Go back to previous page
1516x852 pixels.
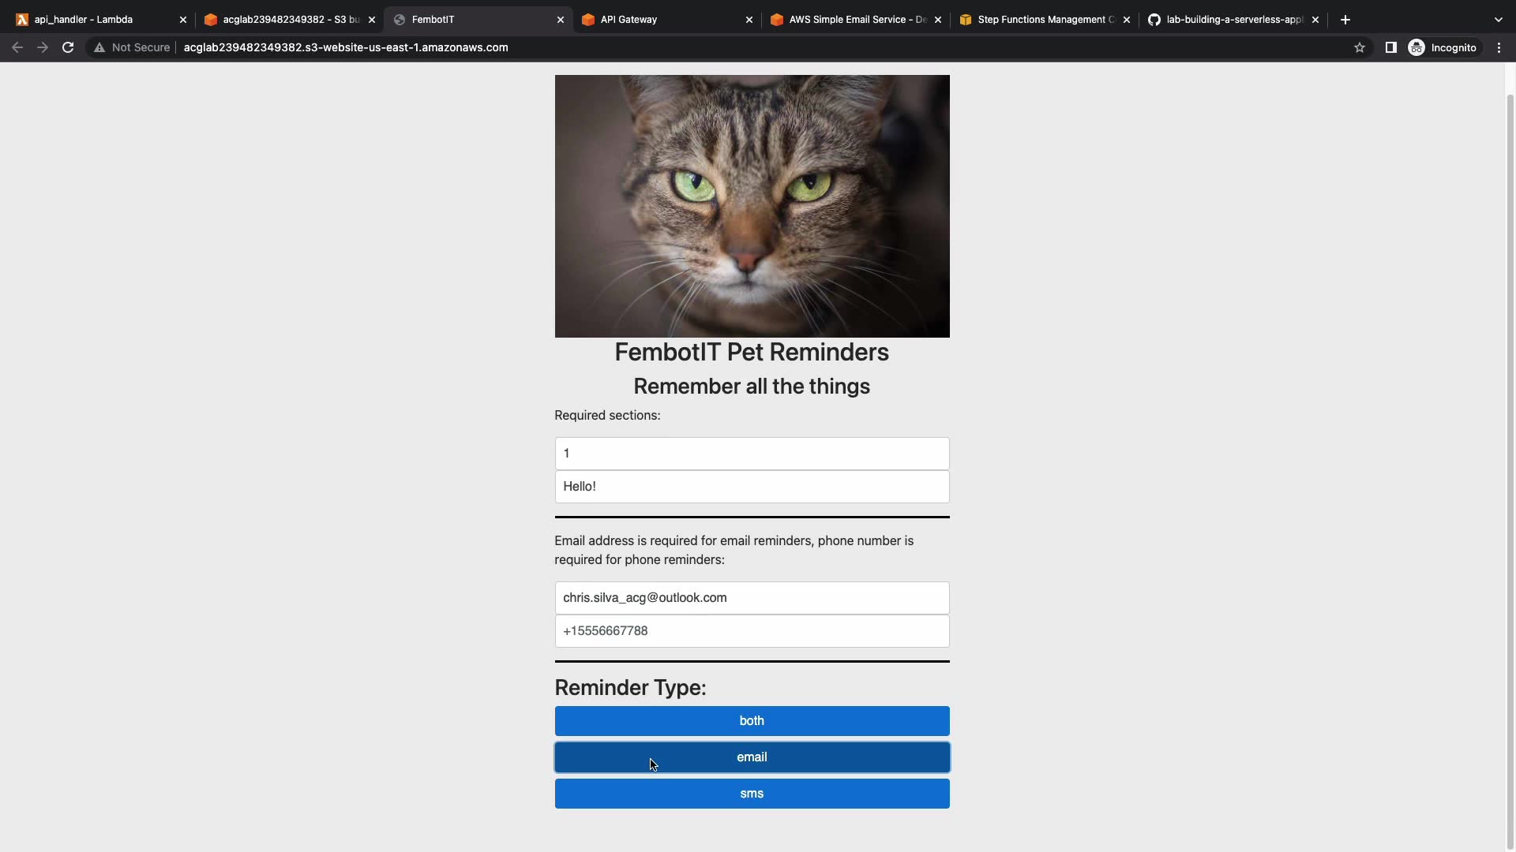(17, 47)
